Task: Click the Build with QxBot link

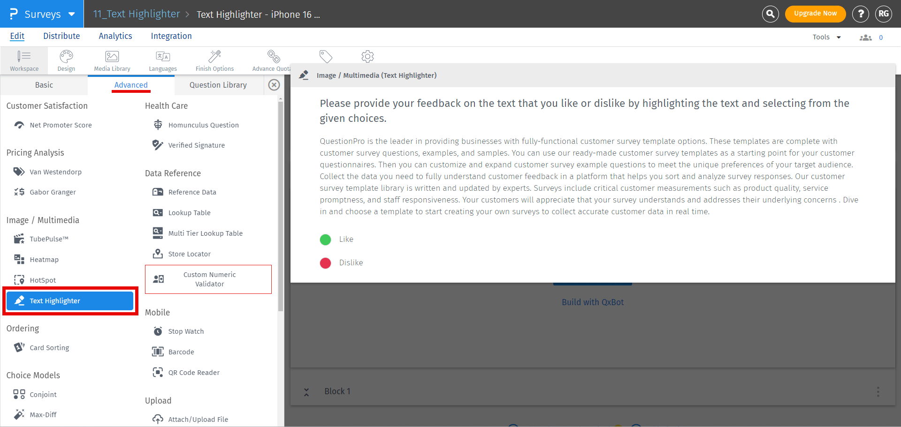Action: tap(593, 302)
